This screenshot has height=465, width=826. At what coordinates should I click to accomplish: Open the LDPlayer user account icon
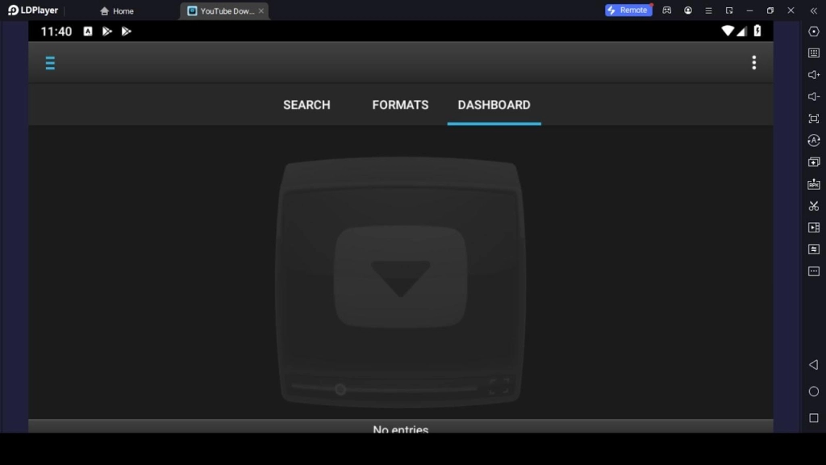688,10
